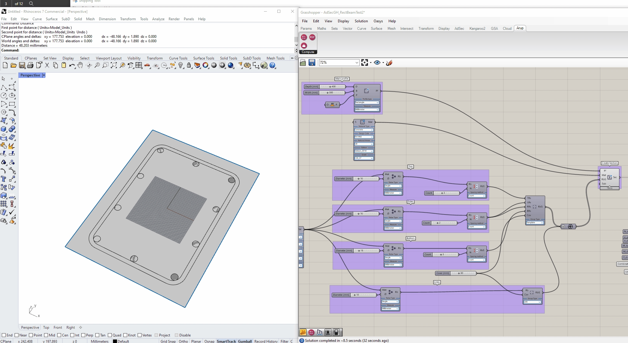Tick the Point osnap checkbox

coord(31,335)
